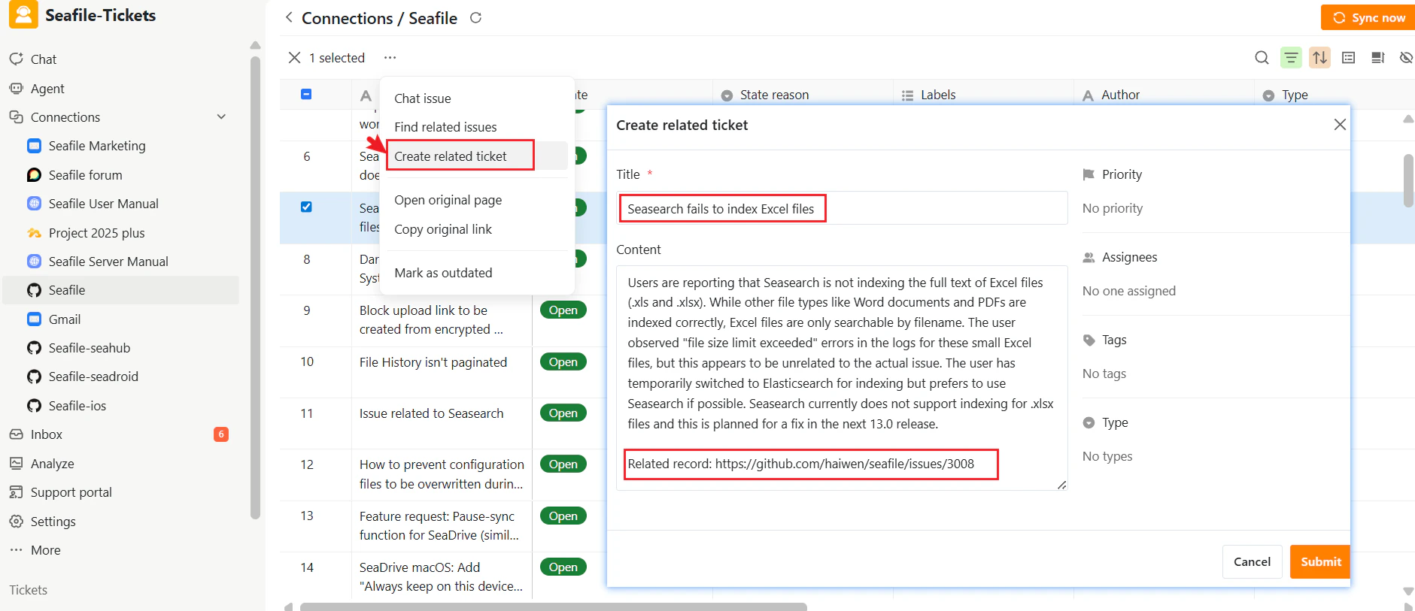Click the ticket Title input field
Screen dimensions: 1415x611
coord(842,208)
